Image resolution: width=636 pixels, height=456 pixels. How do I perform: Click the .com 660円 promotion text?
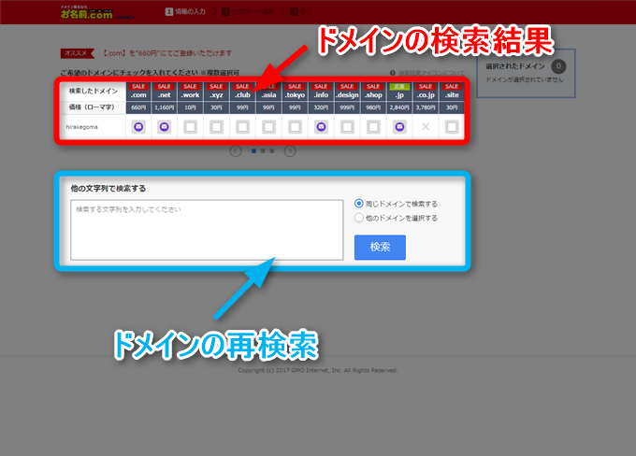[166, 53]
